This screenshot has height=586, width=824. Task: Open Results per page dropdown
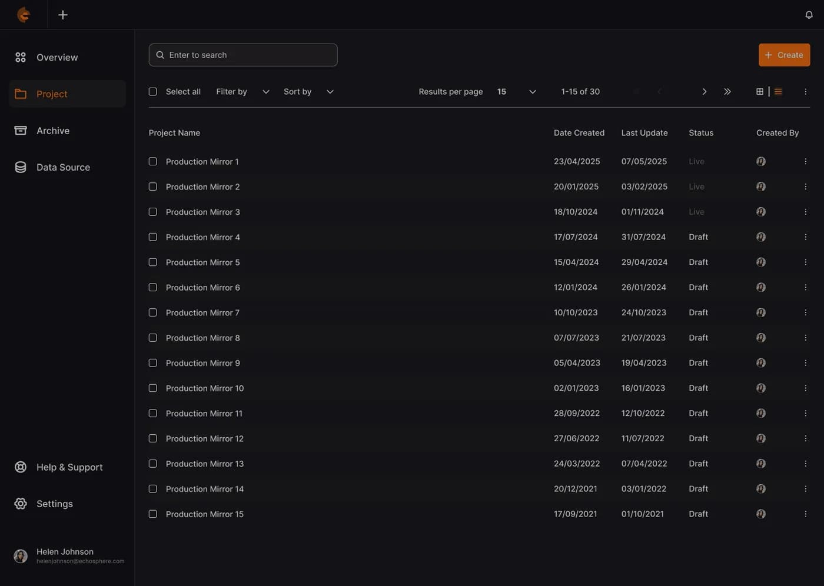point(516,92)
